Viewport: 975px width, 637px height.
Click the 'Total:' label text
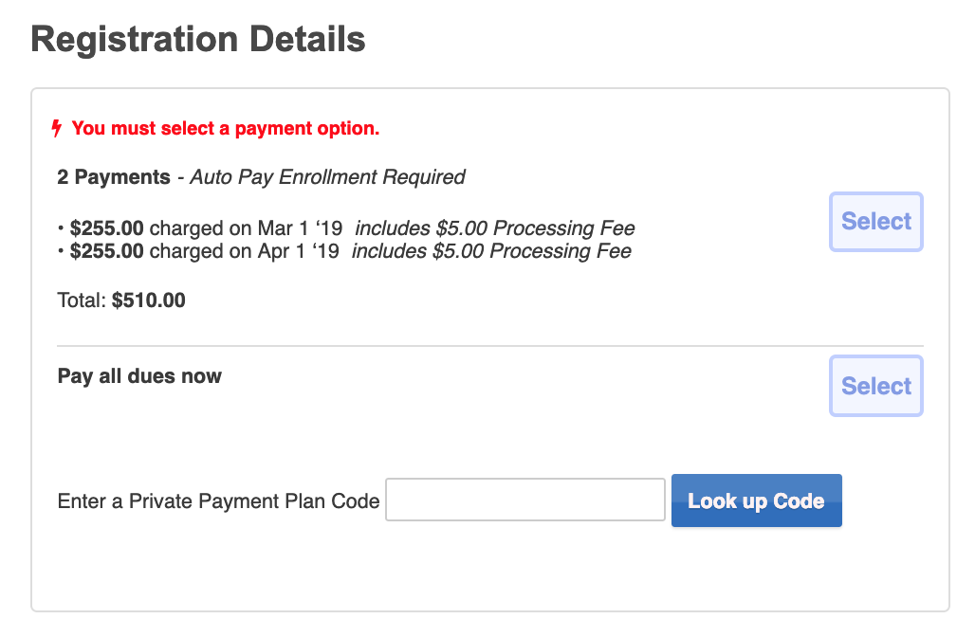[x=83, y=300]
